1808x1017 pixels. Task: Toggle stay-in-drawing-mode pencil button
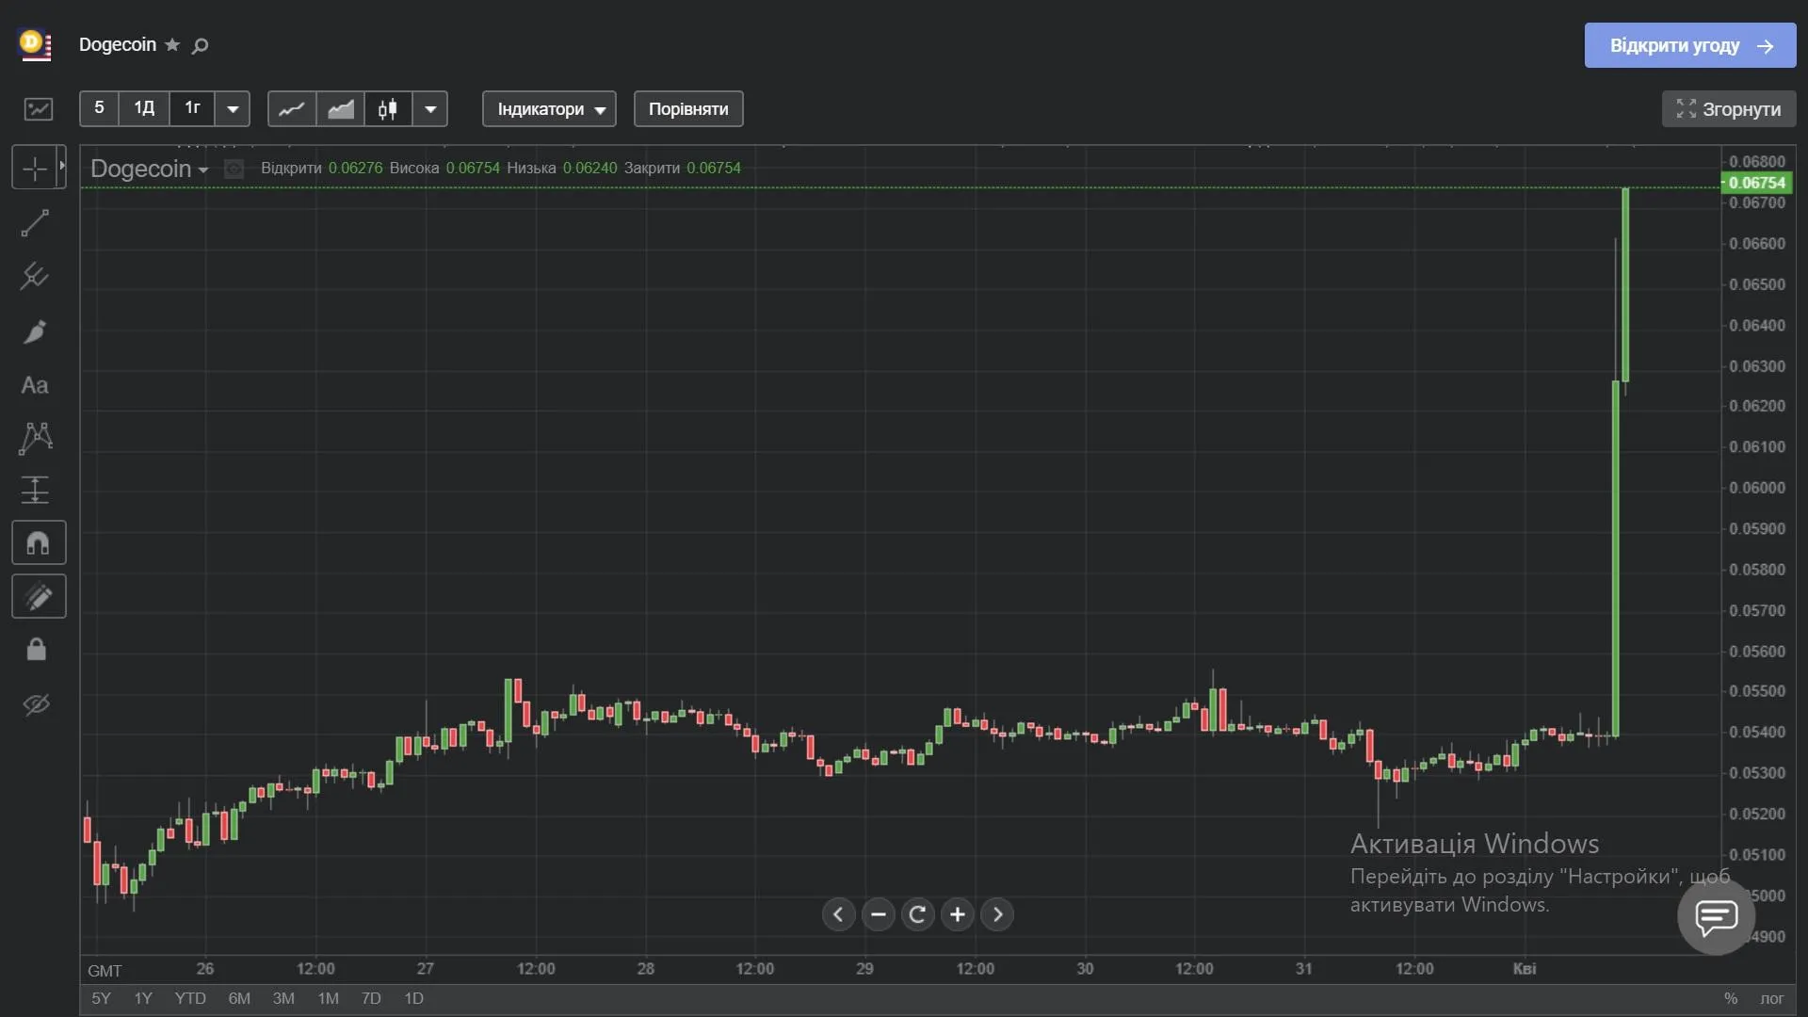(x=39, y=596)
